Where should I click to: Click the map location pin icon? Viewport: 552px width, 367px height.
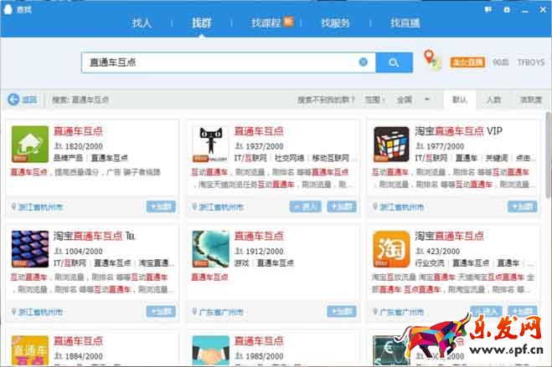pos(431,60)
